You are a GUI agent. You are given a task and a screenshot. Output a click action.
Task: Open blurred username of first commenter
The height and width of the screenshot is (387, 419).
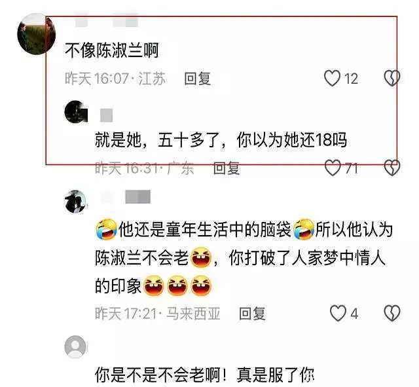point(106,22)
